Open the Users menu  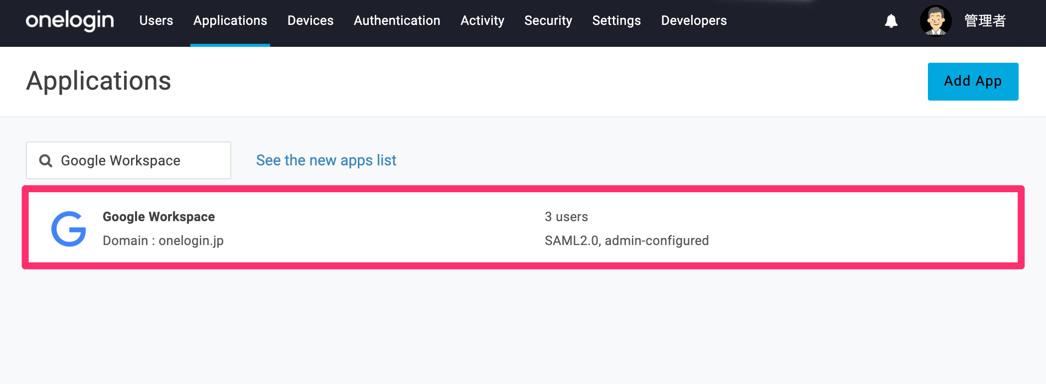pyautogui.click(x=156, y=20)
